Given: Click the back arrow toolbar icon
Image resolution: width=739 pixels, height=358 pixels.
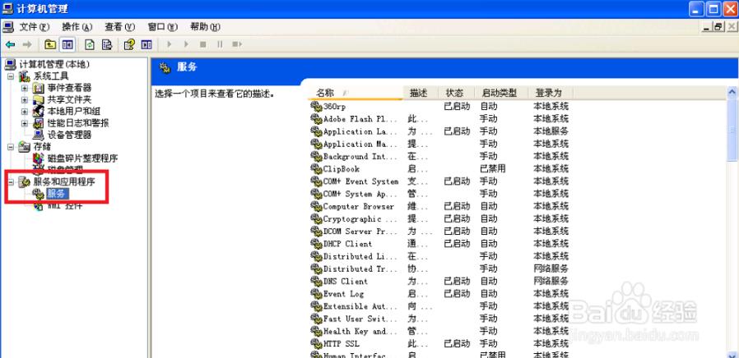Looking at the screenshot, I should [x=10, y=44].
